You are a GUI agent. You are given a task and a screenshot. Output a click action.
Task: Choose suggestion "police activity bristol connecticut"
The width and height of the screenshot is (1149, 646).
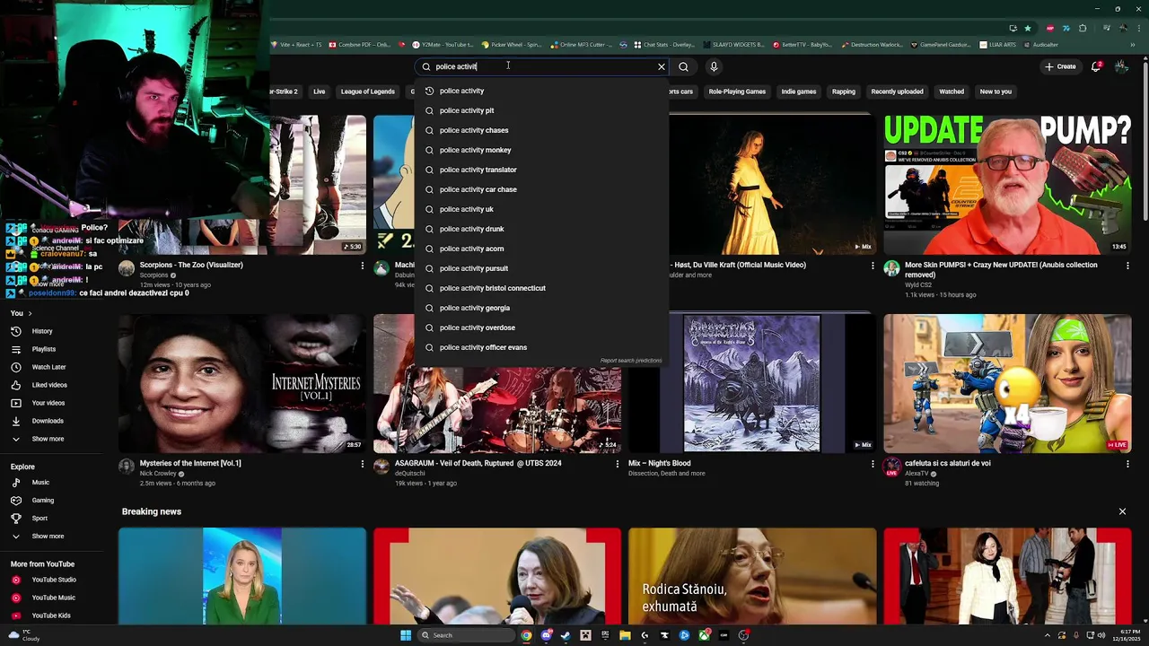coord(542,288)
